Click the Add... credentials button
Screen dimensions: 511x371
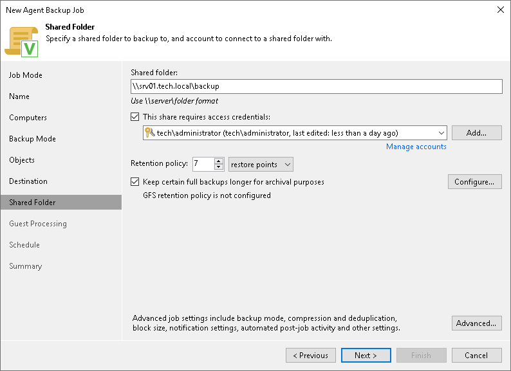click(x=476, y=133)
